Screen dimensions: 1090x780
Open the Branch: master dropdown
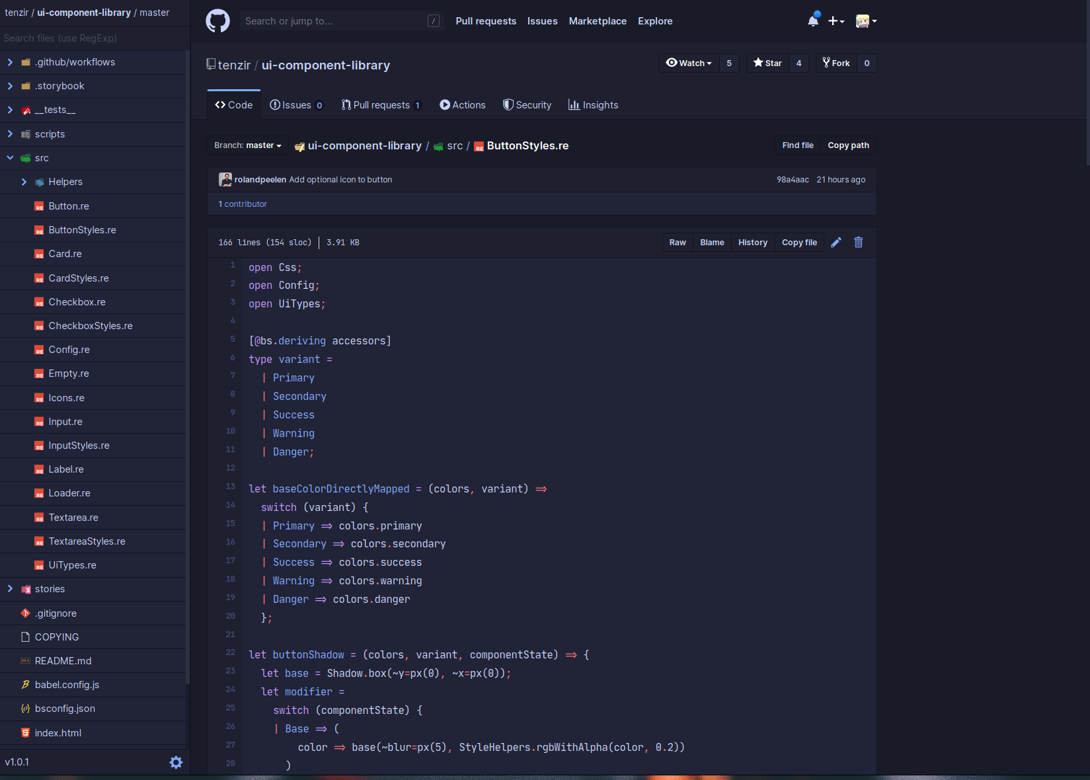(x=247, y=145)
